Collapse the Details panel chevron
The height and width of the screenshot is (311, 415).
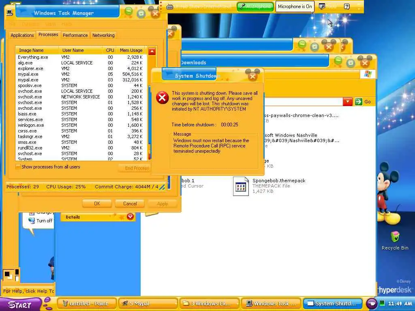pos(130,217)
